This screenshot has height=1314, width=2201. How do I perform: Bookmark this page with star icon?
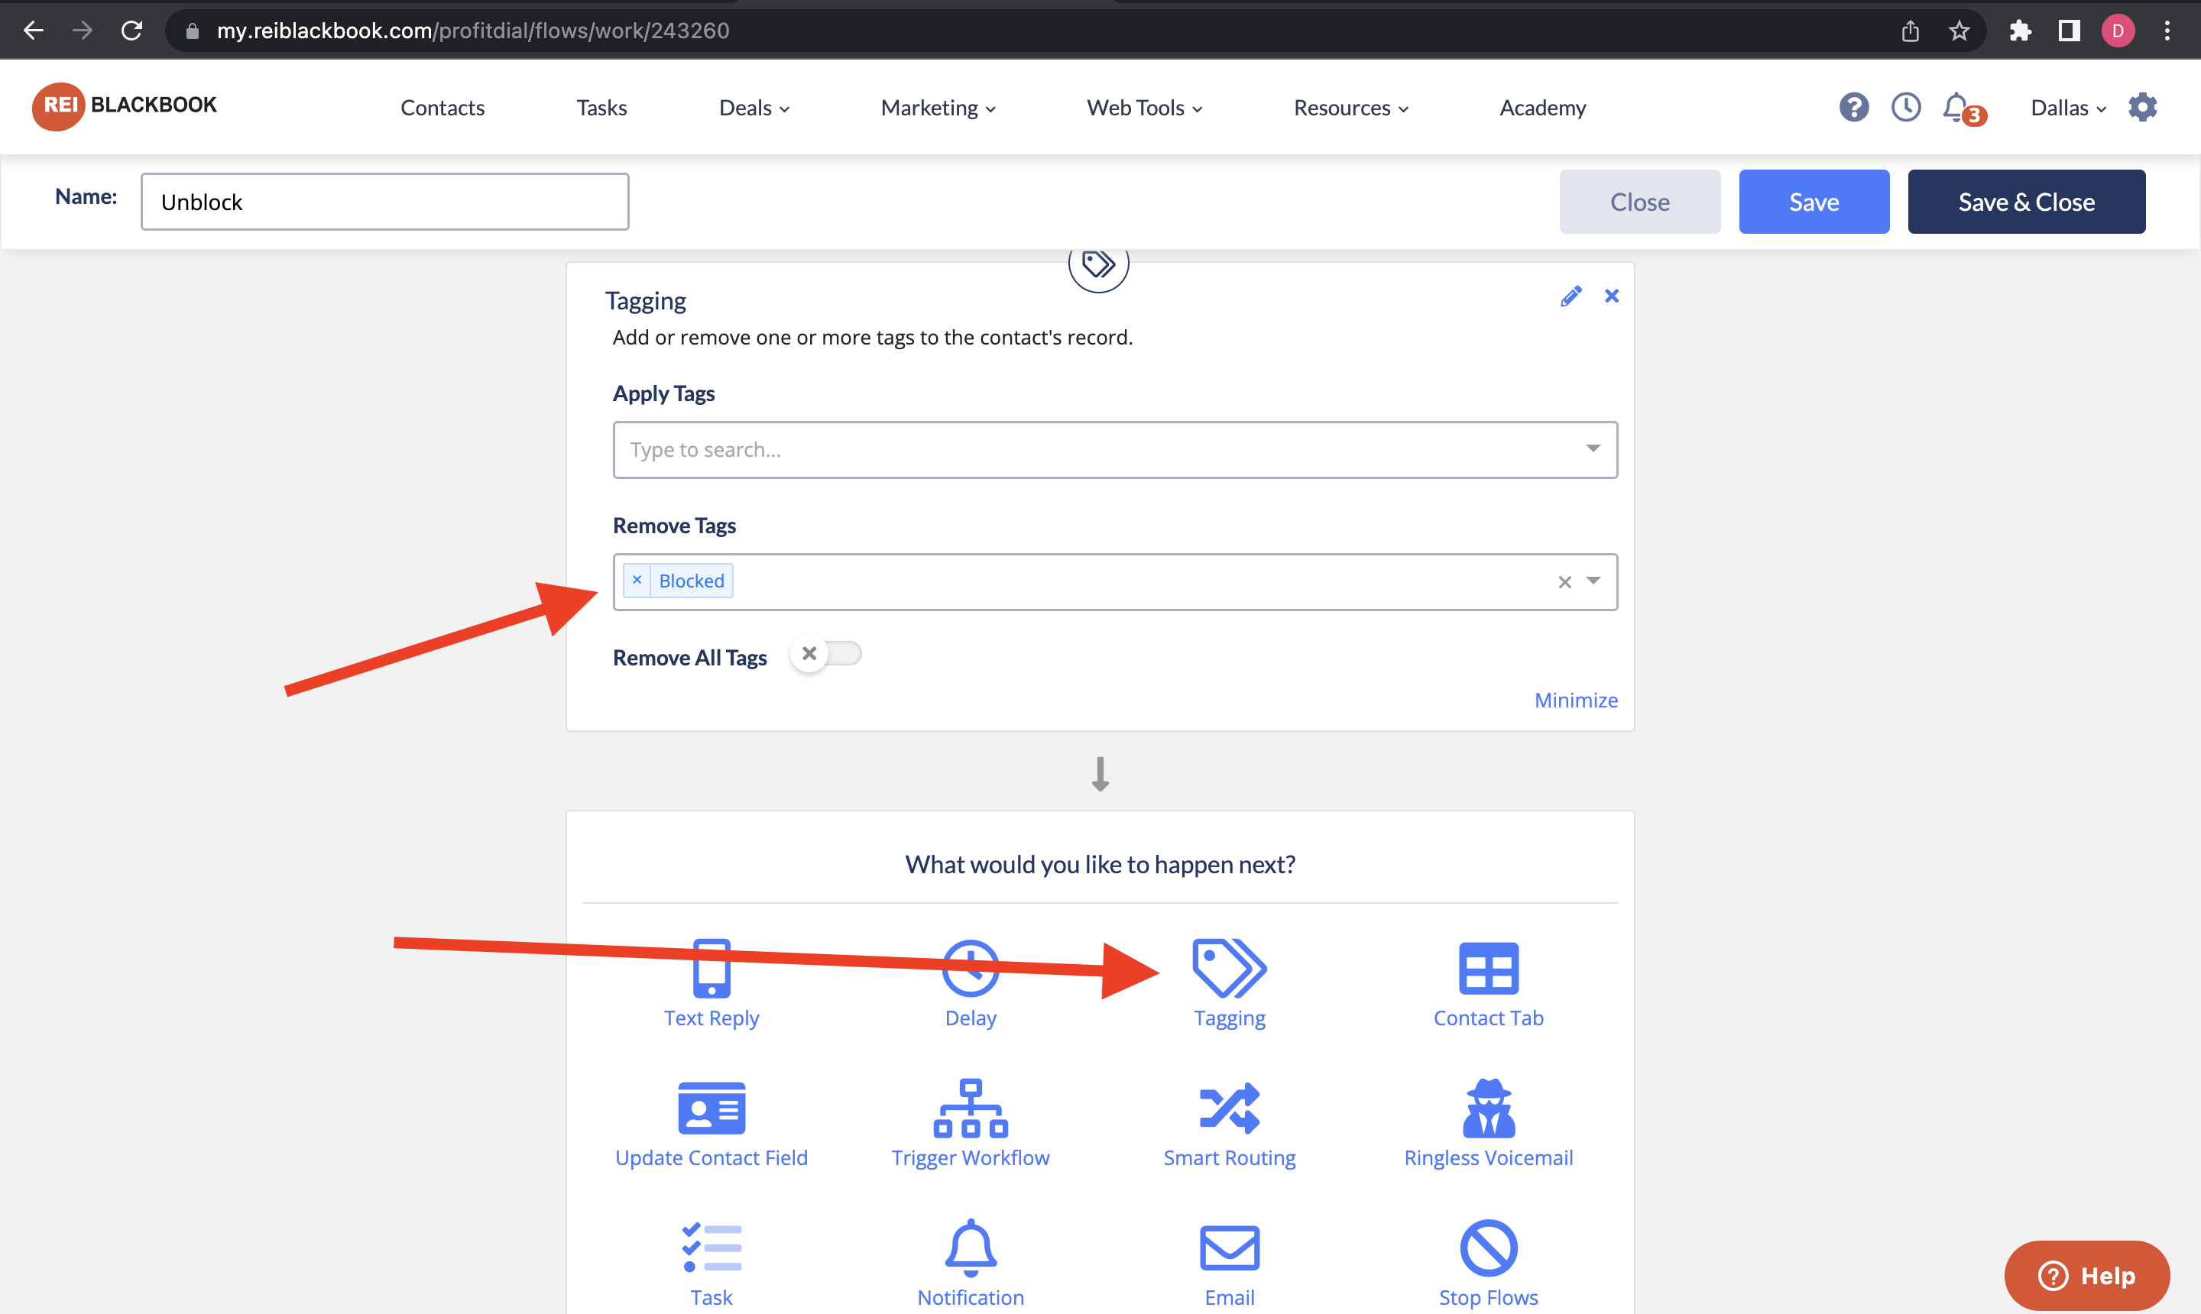click(1960, 31)
